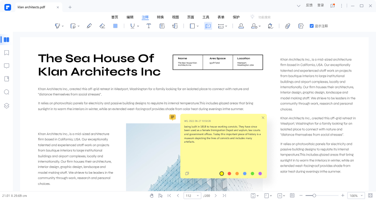The image size is (376, 200).
Task: Switch to the 视图 tab
Action: coord(175,17)
